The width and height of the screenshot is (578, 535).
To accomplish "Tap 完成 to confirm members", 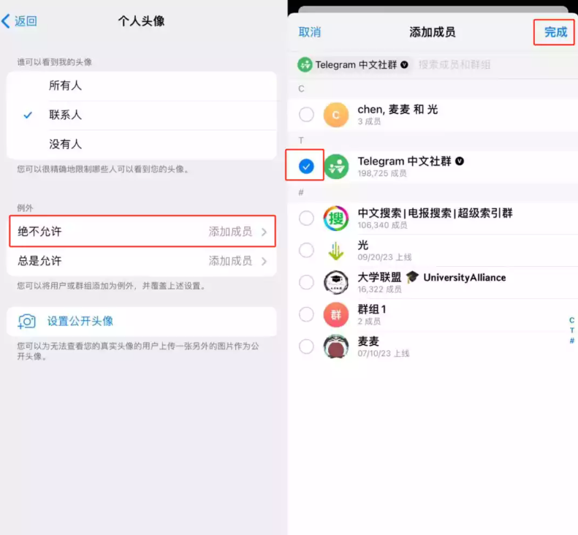I will pos(555,32).
